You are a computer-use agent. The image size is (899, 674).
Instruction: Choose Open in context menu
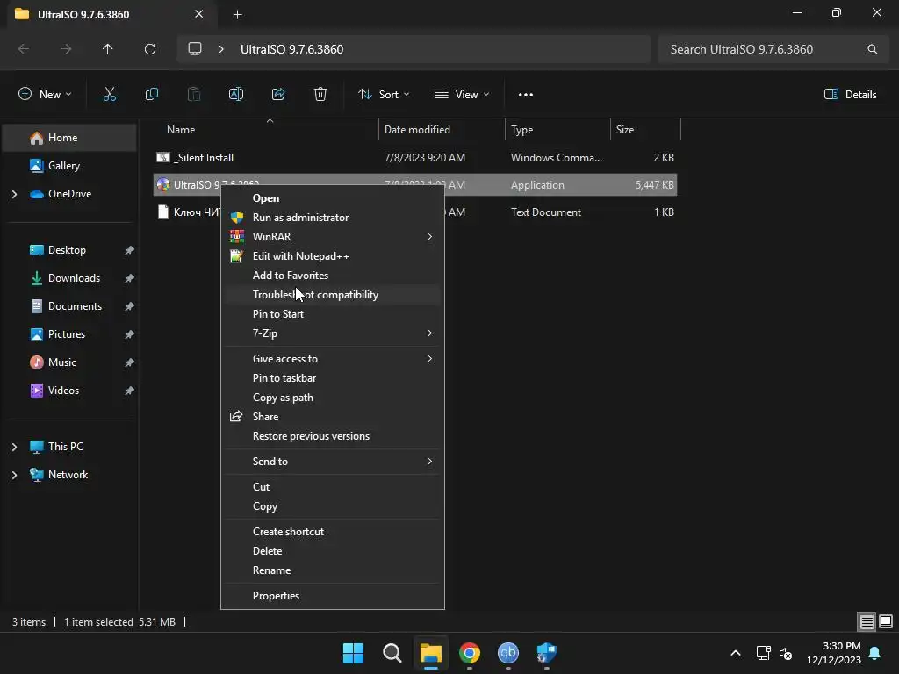pyautogui.click(x=332, y=198)
